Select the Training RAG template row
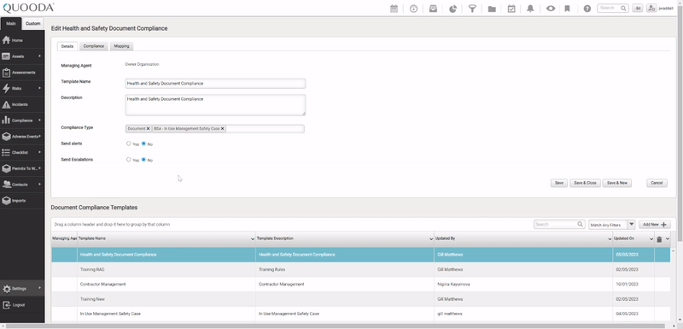The height and width of the screenshot is (329, 683). [360, 270]
